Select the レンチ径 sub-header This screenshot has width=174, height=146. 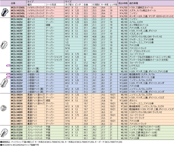(x=114, y=5)
